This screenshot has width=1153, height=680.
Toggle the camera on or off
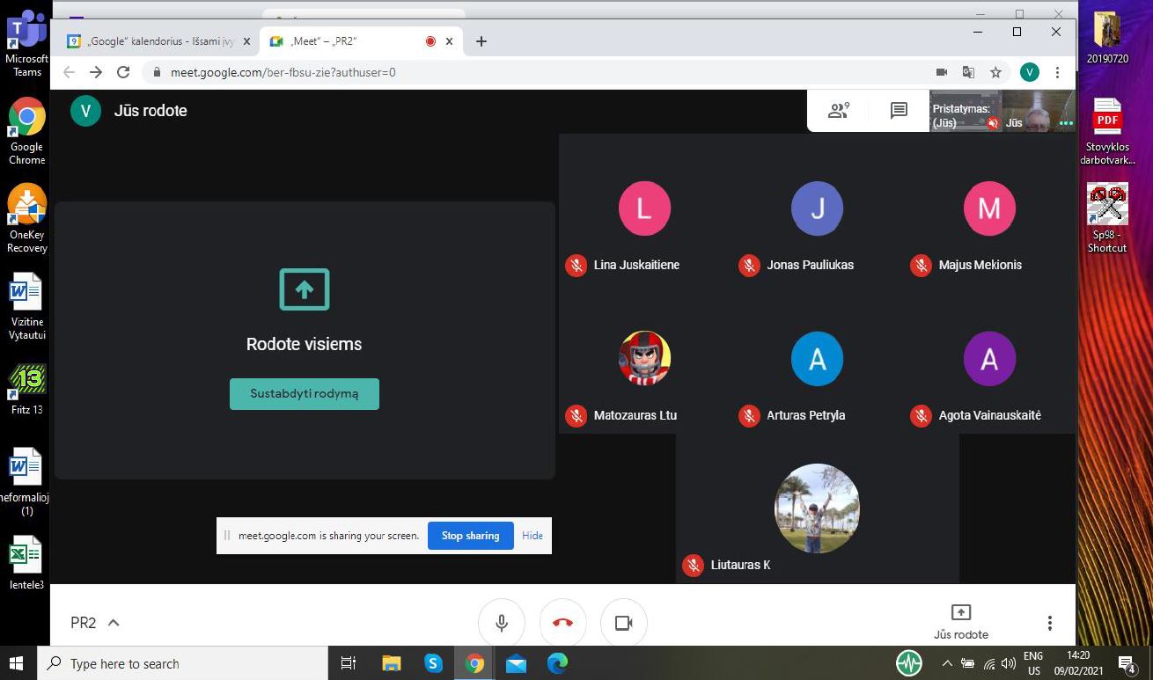(624, 623)
